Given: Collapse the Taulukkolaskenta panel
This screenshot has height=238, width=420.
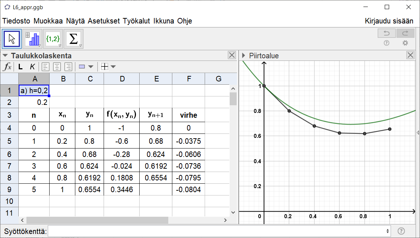Looking at the screenshot, I should point(4,55).
